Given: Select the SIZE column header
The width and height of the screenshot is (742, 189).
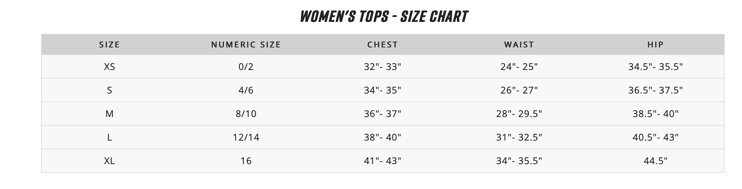Looking at the screenshot, I should tap(109, 44).
